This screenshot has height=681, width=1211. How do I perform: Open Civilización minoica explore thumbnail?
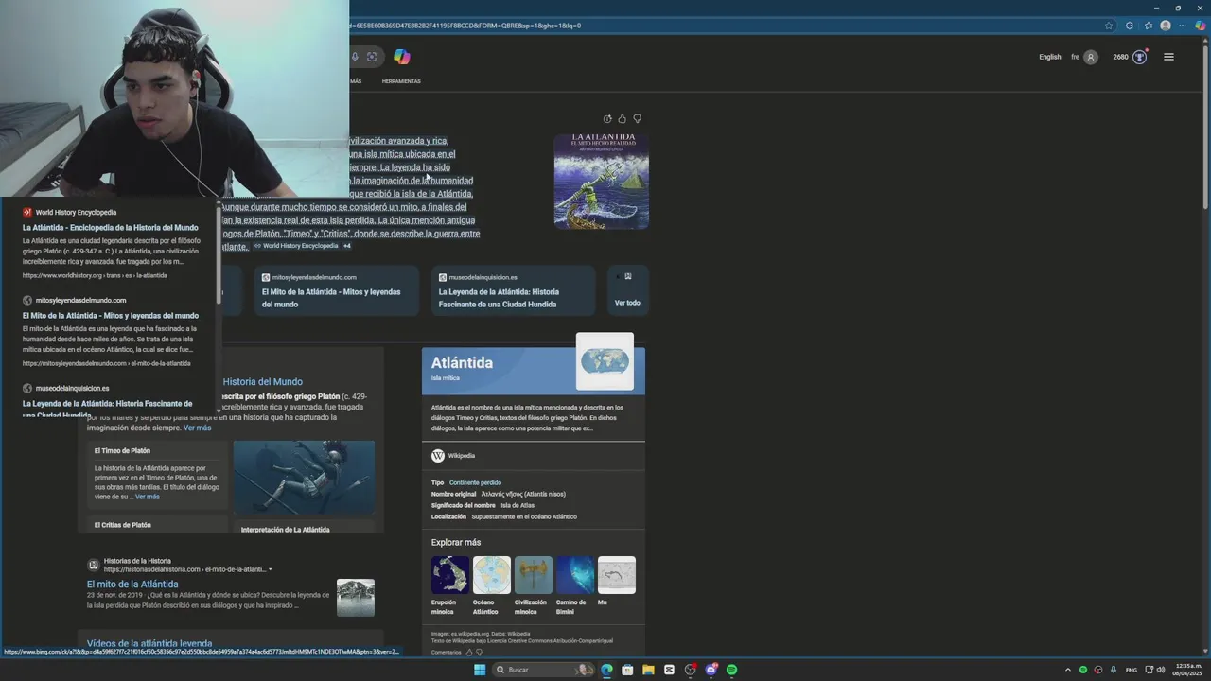coord(534,575)
